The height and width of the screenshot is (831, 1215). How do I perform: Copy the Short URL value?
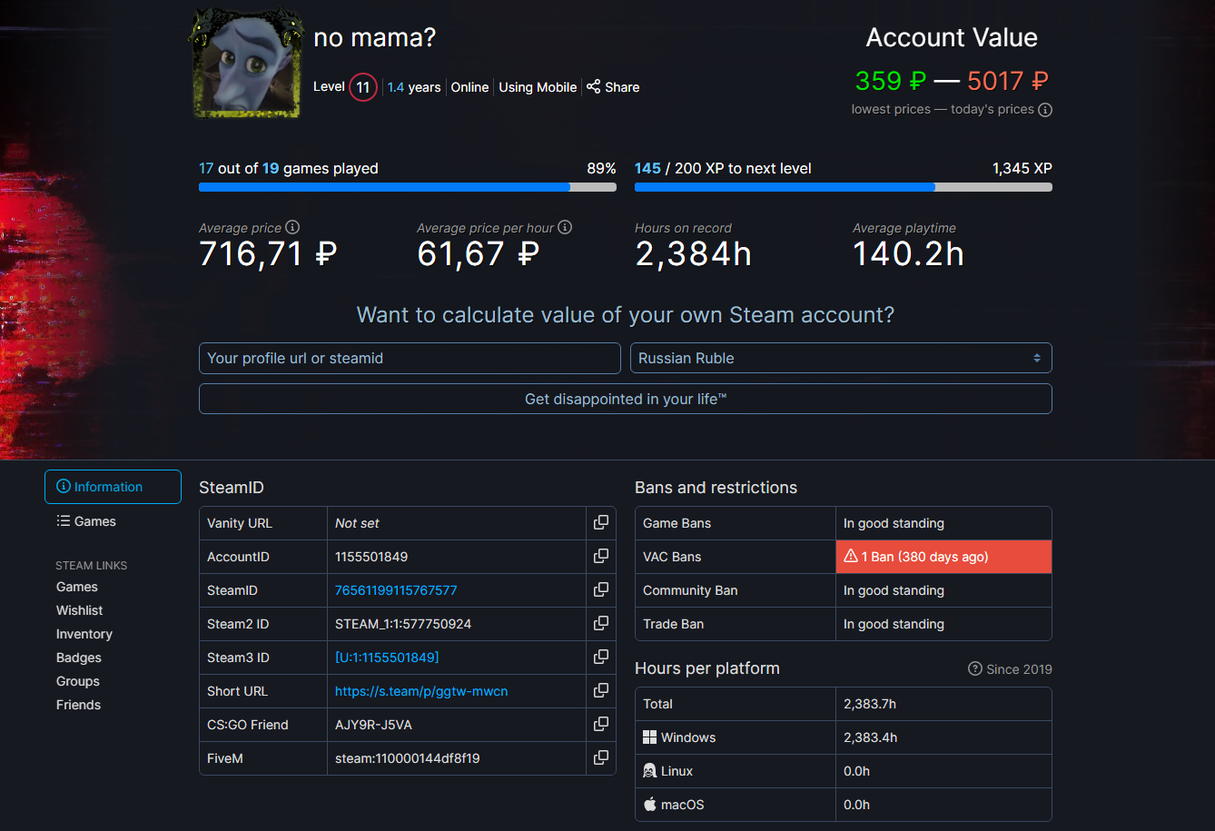coord(601,691)
